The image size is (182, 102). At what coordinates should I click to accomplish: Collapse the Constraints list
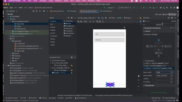pos(144,61)
